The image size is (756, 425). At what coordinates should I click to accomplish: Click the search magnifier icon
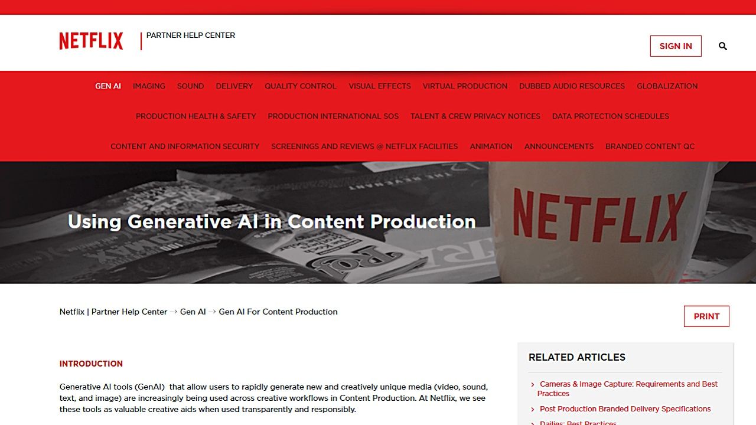[x=723, y=46]
